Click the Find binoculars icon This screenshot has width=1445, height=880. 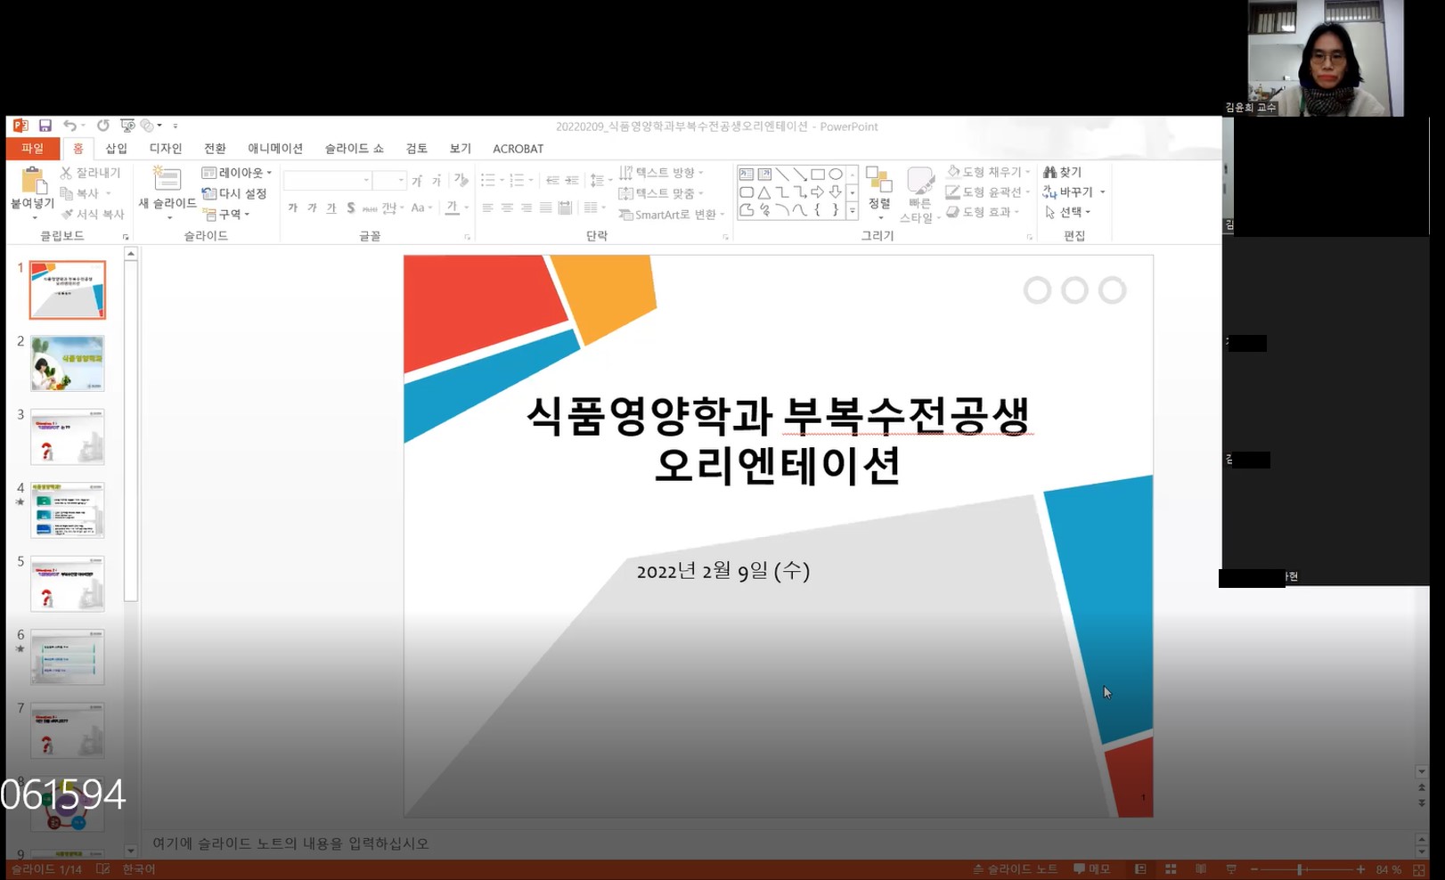(1050, 172)
